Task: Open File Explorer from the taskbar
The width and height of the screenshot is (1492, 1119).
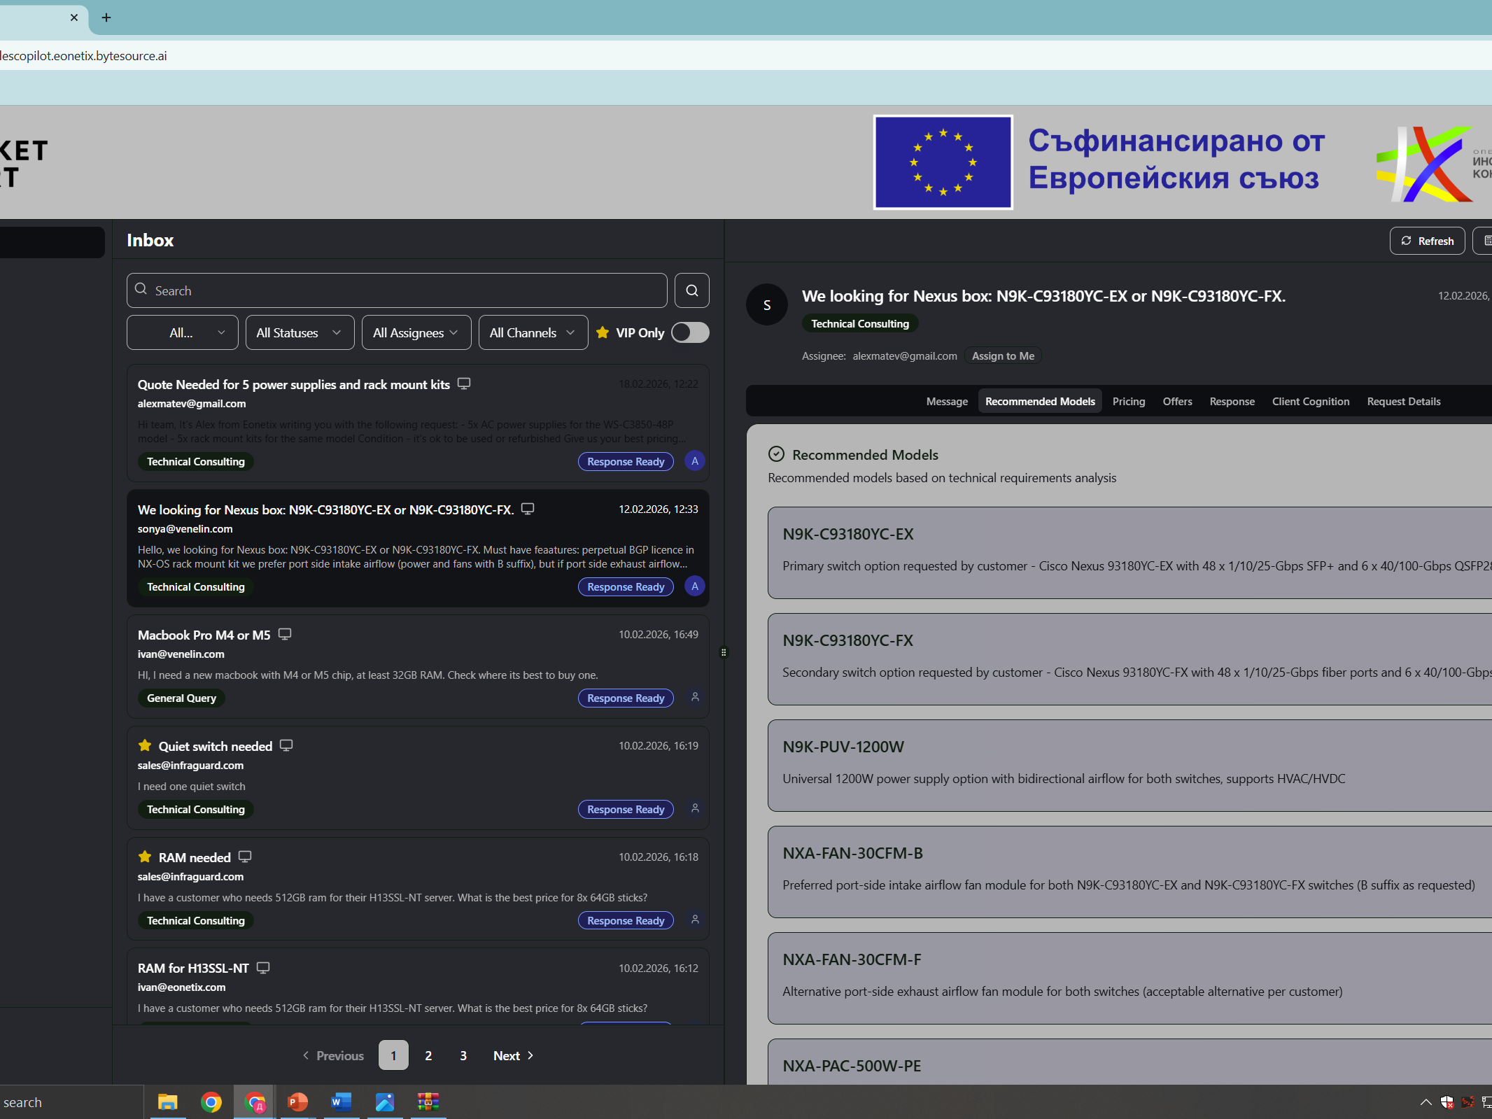Action: [167, 1102]
